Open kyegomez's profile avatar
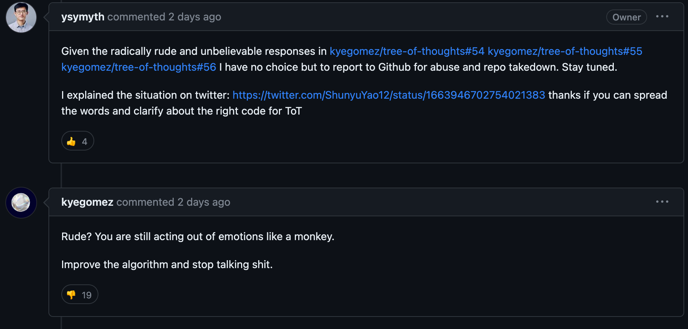 (x=21, y=203)
